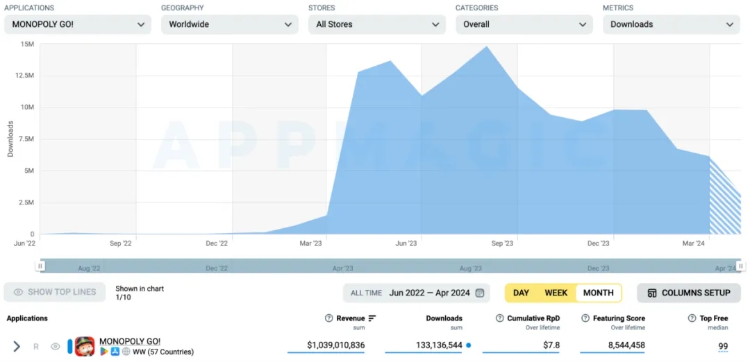Image resolution: width=750 pixels, height=362 pixels.
Task: Click the blue color bar for MONOPOLY GO!
Action: [70, 346]
